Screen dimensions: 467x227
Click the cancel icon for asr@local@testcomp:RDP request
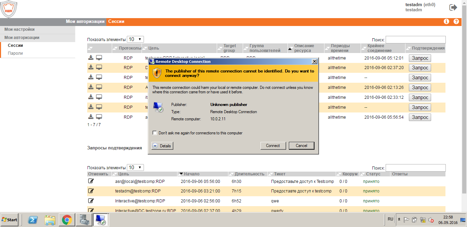click(91, 181)
